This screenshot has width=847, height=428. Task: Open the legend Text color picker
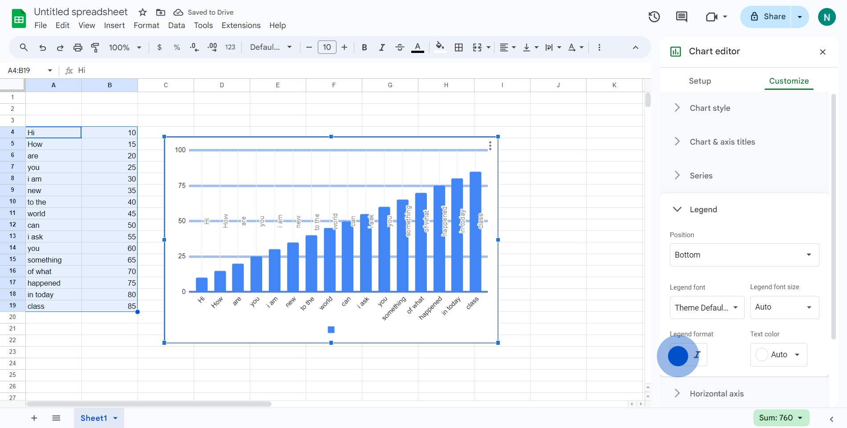(778, 355)
